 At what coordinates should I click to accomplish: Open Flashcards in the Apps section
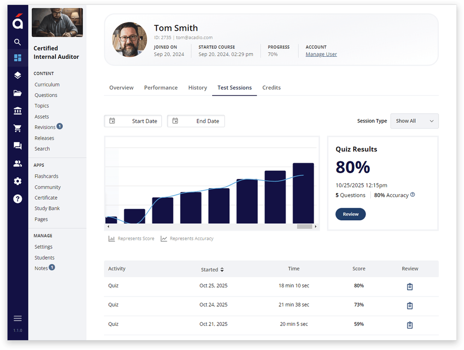point(46,176)
